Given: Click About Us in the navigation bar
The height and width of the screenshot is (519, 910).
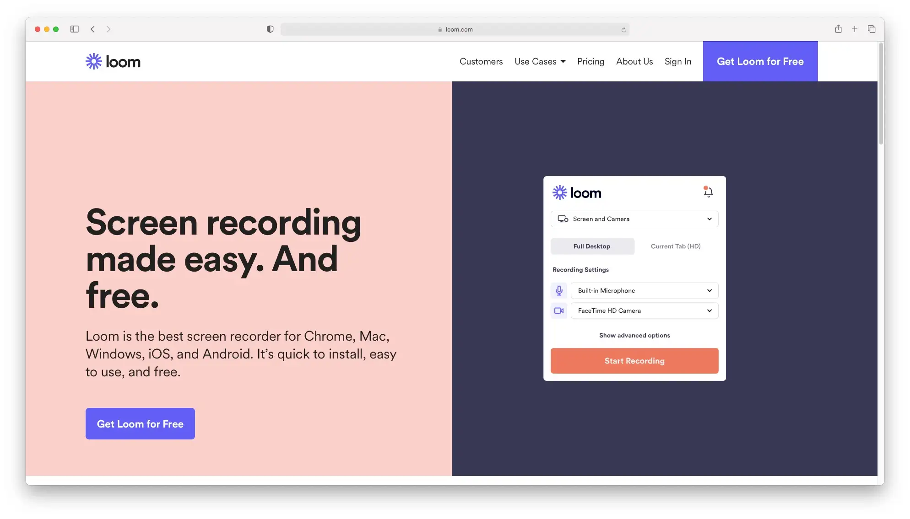Looking at the screenshot, I should [x=634, y=60].
